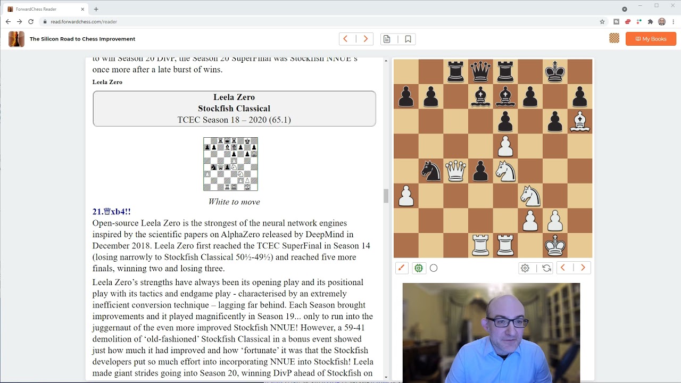Viewport: 681px width, 383px height.
Task: Open a new browser tab
Action: pos(96,9)
